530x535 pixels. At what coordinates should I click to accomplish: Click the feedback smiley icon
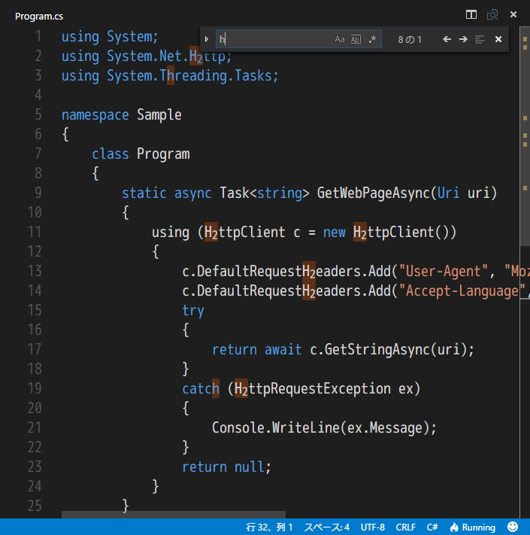click(x=513, y=527)
